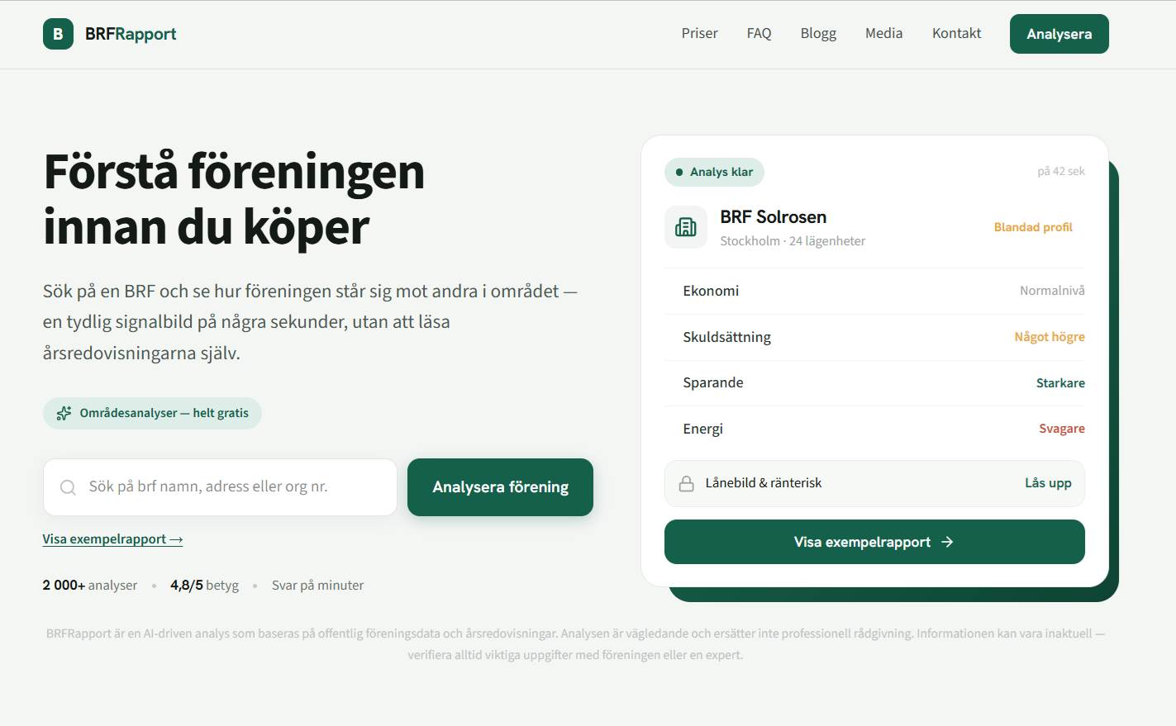The width and height of the screenshot is (1176, 726).
Task: Select the Skuldsättning row in the card
Action: [874, 337]
